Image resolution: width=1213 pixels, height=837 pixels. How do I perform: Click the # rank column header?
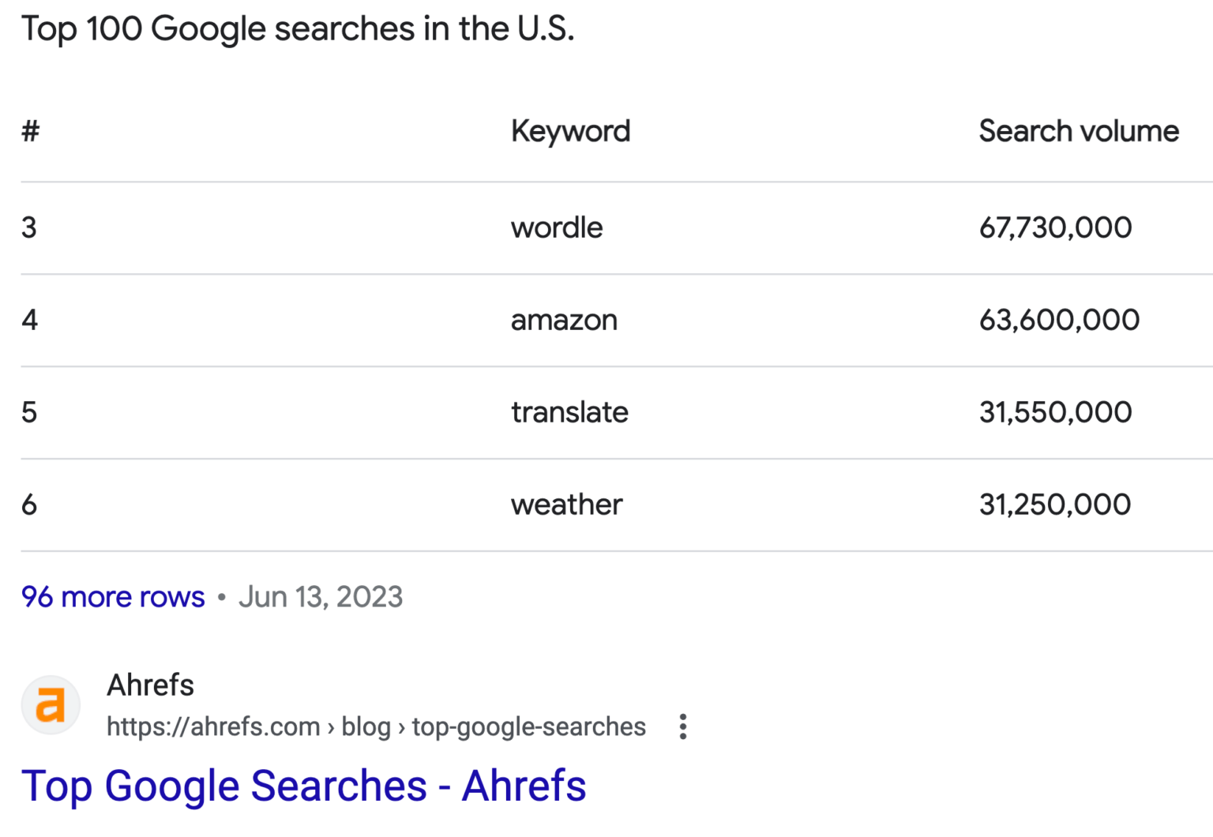(x=29, y=131)
